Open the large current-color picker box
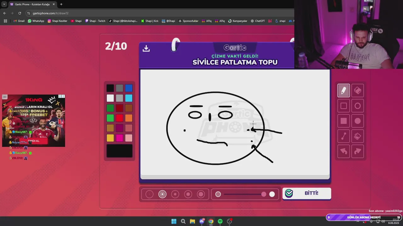Image resolution: width=403 pixels, height=226 pixels. click(x=119, y=151)
